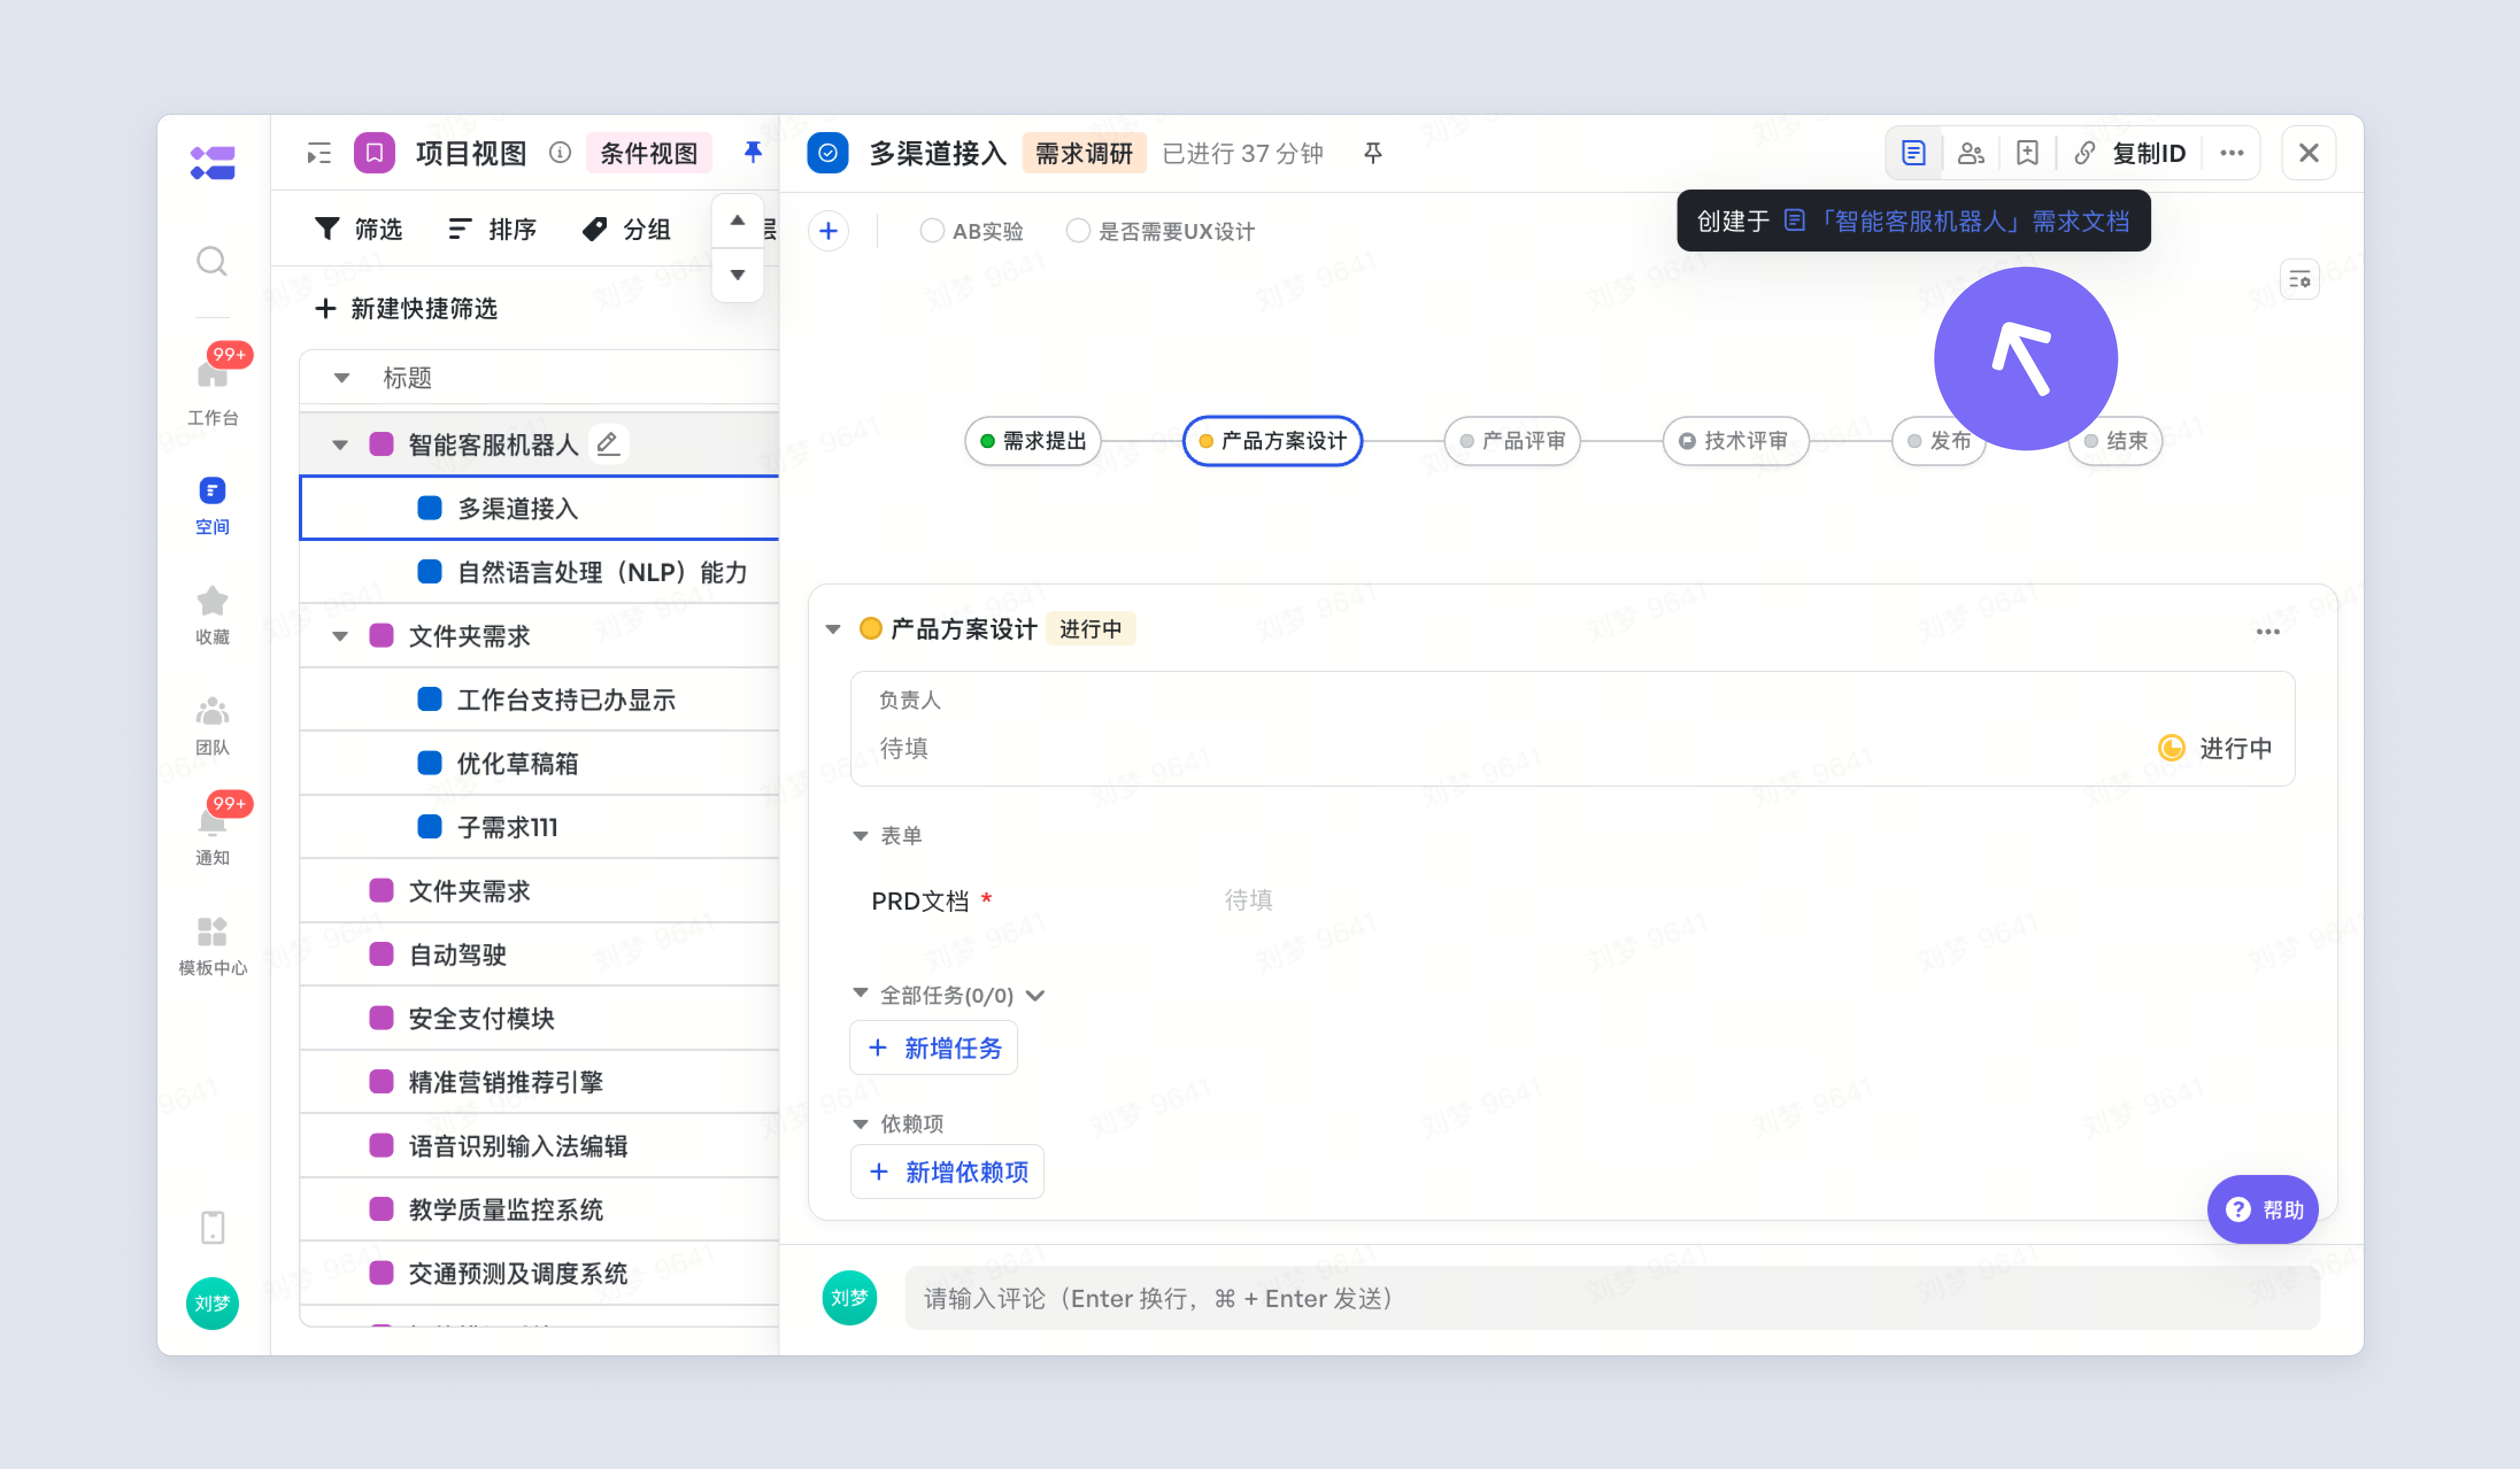Open the 分组 grouping menu
The image size is (2520, 1469).
pos(626,229)
